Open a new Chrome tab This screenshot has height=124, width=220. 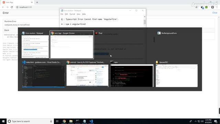click(x=37, y=2)
